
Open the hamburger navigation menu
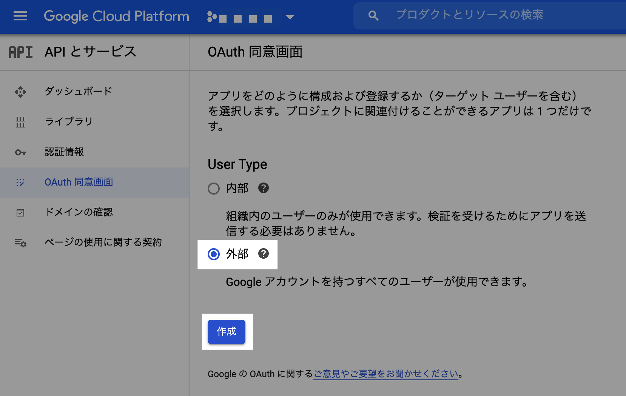point(20,16)
